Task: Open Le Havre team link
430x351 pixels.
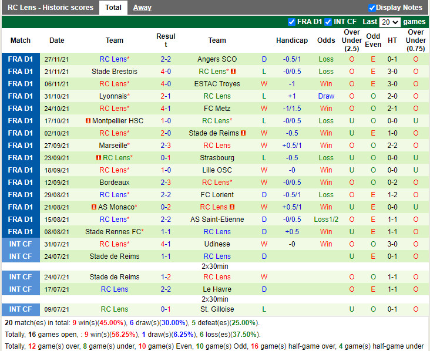Action: (x=217, y=289)
